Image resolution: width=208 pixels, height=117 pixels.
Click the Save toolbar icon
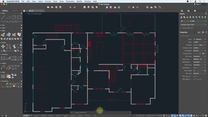pos(56,7)
